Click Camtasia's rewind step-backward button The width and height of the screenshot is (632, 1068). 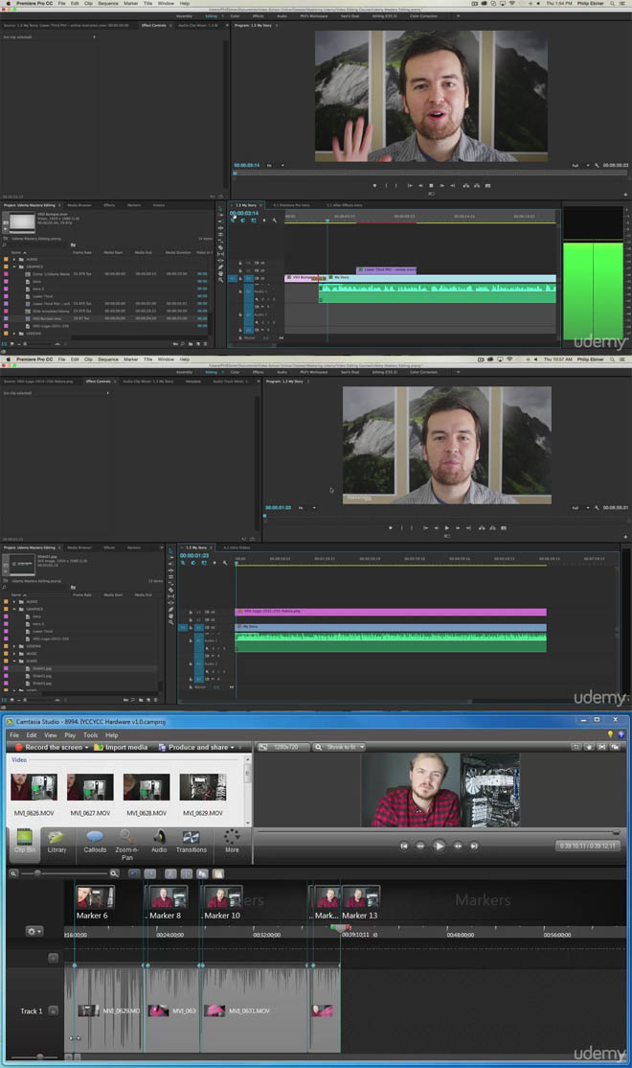(x=420, y=846)
